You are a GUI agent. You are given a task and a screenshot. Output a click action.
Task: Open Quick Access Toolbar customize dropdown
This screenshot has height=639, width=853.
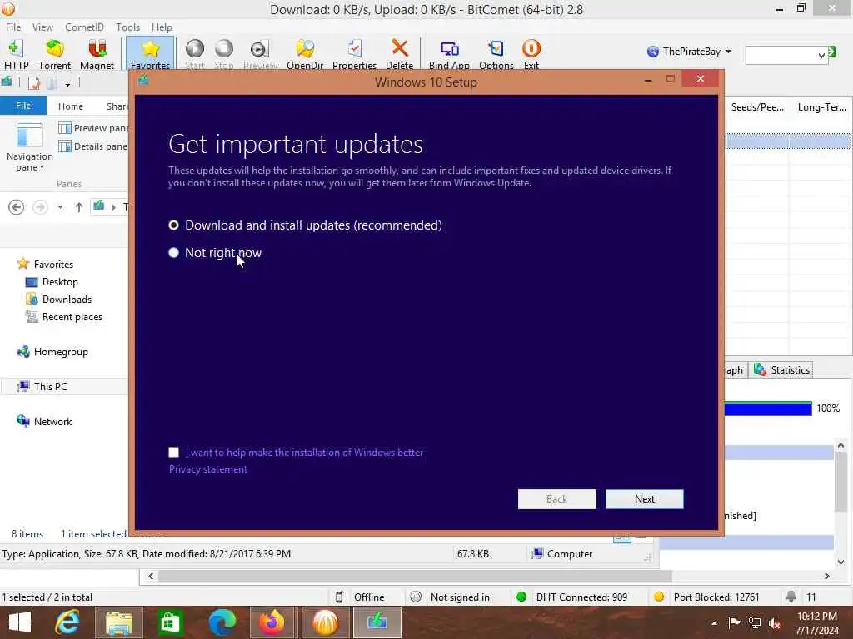pos(67,83)
